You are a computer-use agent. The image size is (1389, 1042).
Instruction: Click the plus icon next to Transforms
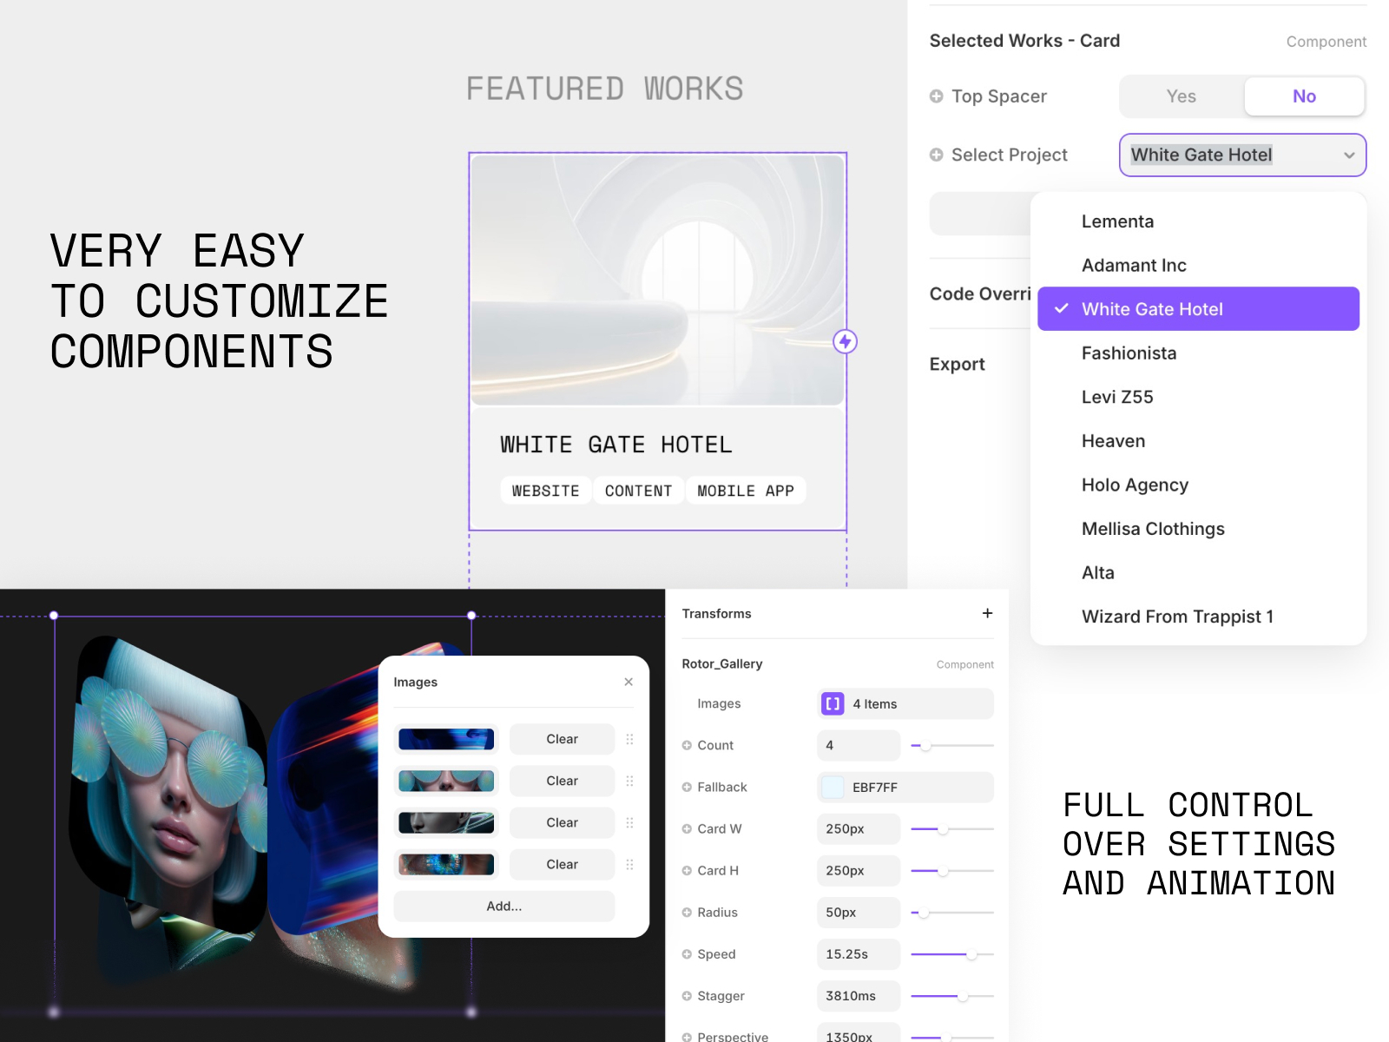click(987, 613)
